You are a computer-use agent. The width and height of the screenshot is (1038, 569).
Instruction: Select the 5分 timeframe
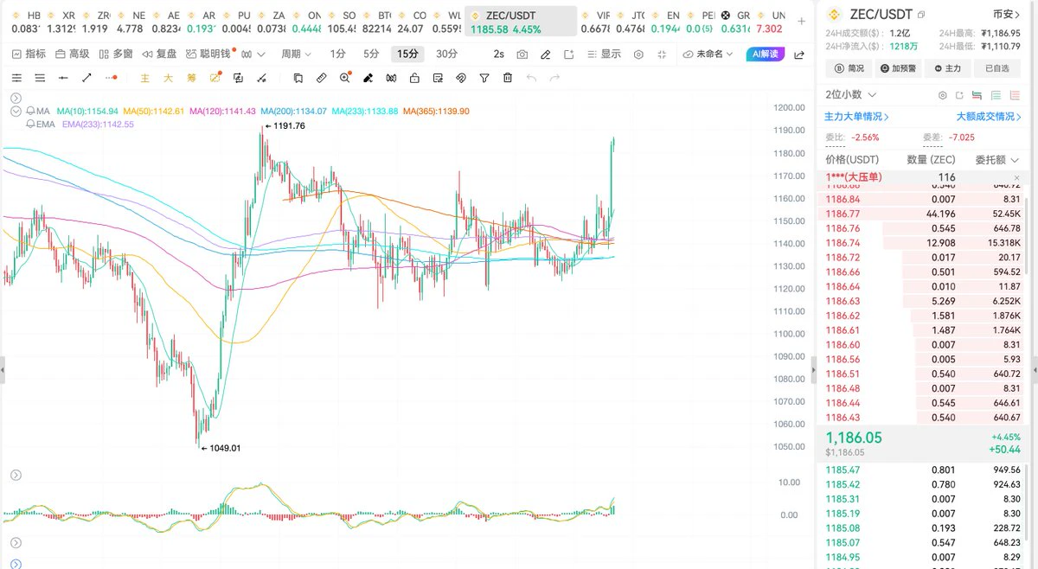pyautogui.click(x=371, y=54)
